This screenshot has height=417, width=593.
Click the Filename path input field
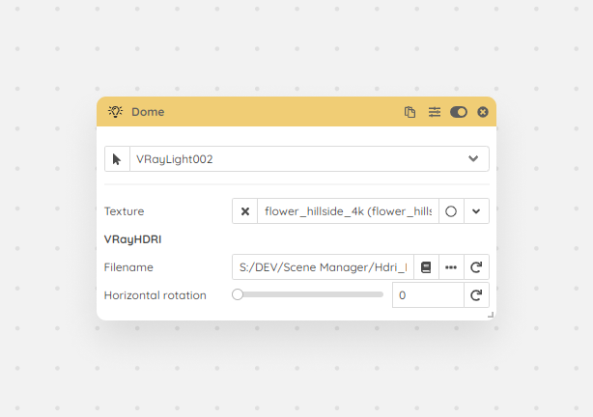[x=323, y=267]
